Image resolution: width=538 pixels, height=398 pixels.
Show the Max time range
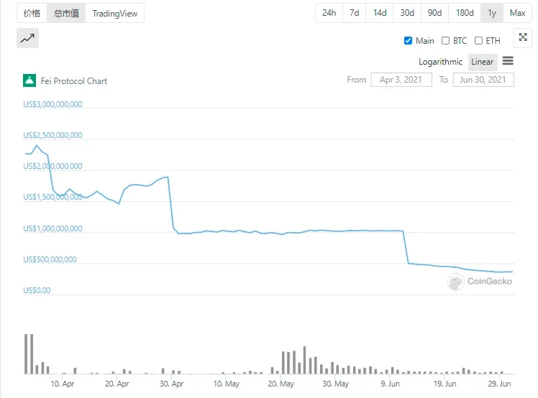click(518, 13)
